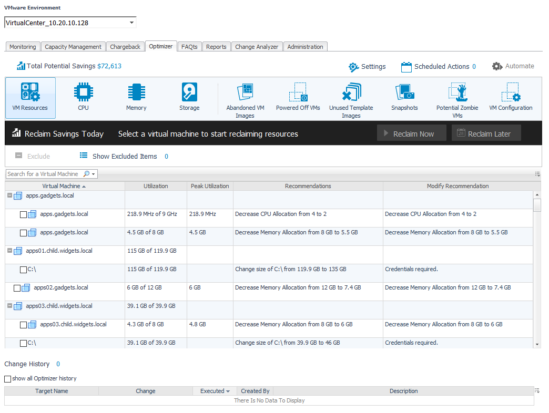549x413 pixels.
Task: Open the Change History count link
Action: tap(58, 364)
